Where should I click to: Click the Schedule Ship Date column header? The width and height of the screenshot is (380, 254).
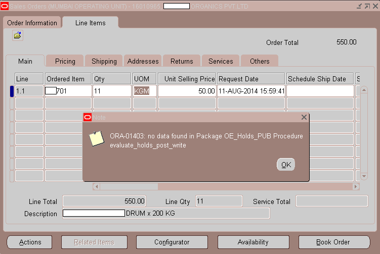[320, 79]
